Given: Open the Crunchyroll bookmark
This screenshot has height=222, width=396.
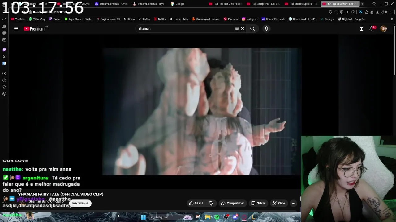Looking at the screenshot, I should (x=206, y=19).
